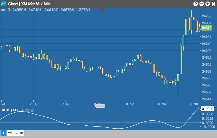Click the panel divider handle

[x=100, y=106]
